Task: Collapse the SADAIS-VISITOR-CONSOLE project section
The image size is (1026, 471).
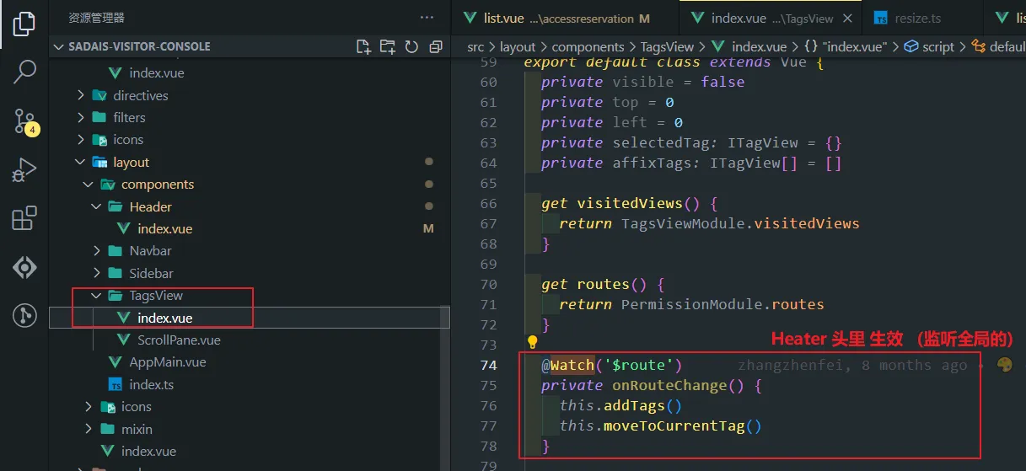Action: (59, 46)
